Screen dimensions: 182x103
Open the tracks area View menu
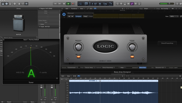(82, 9)
